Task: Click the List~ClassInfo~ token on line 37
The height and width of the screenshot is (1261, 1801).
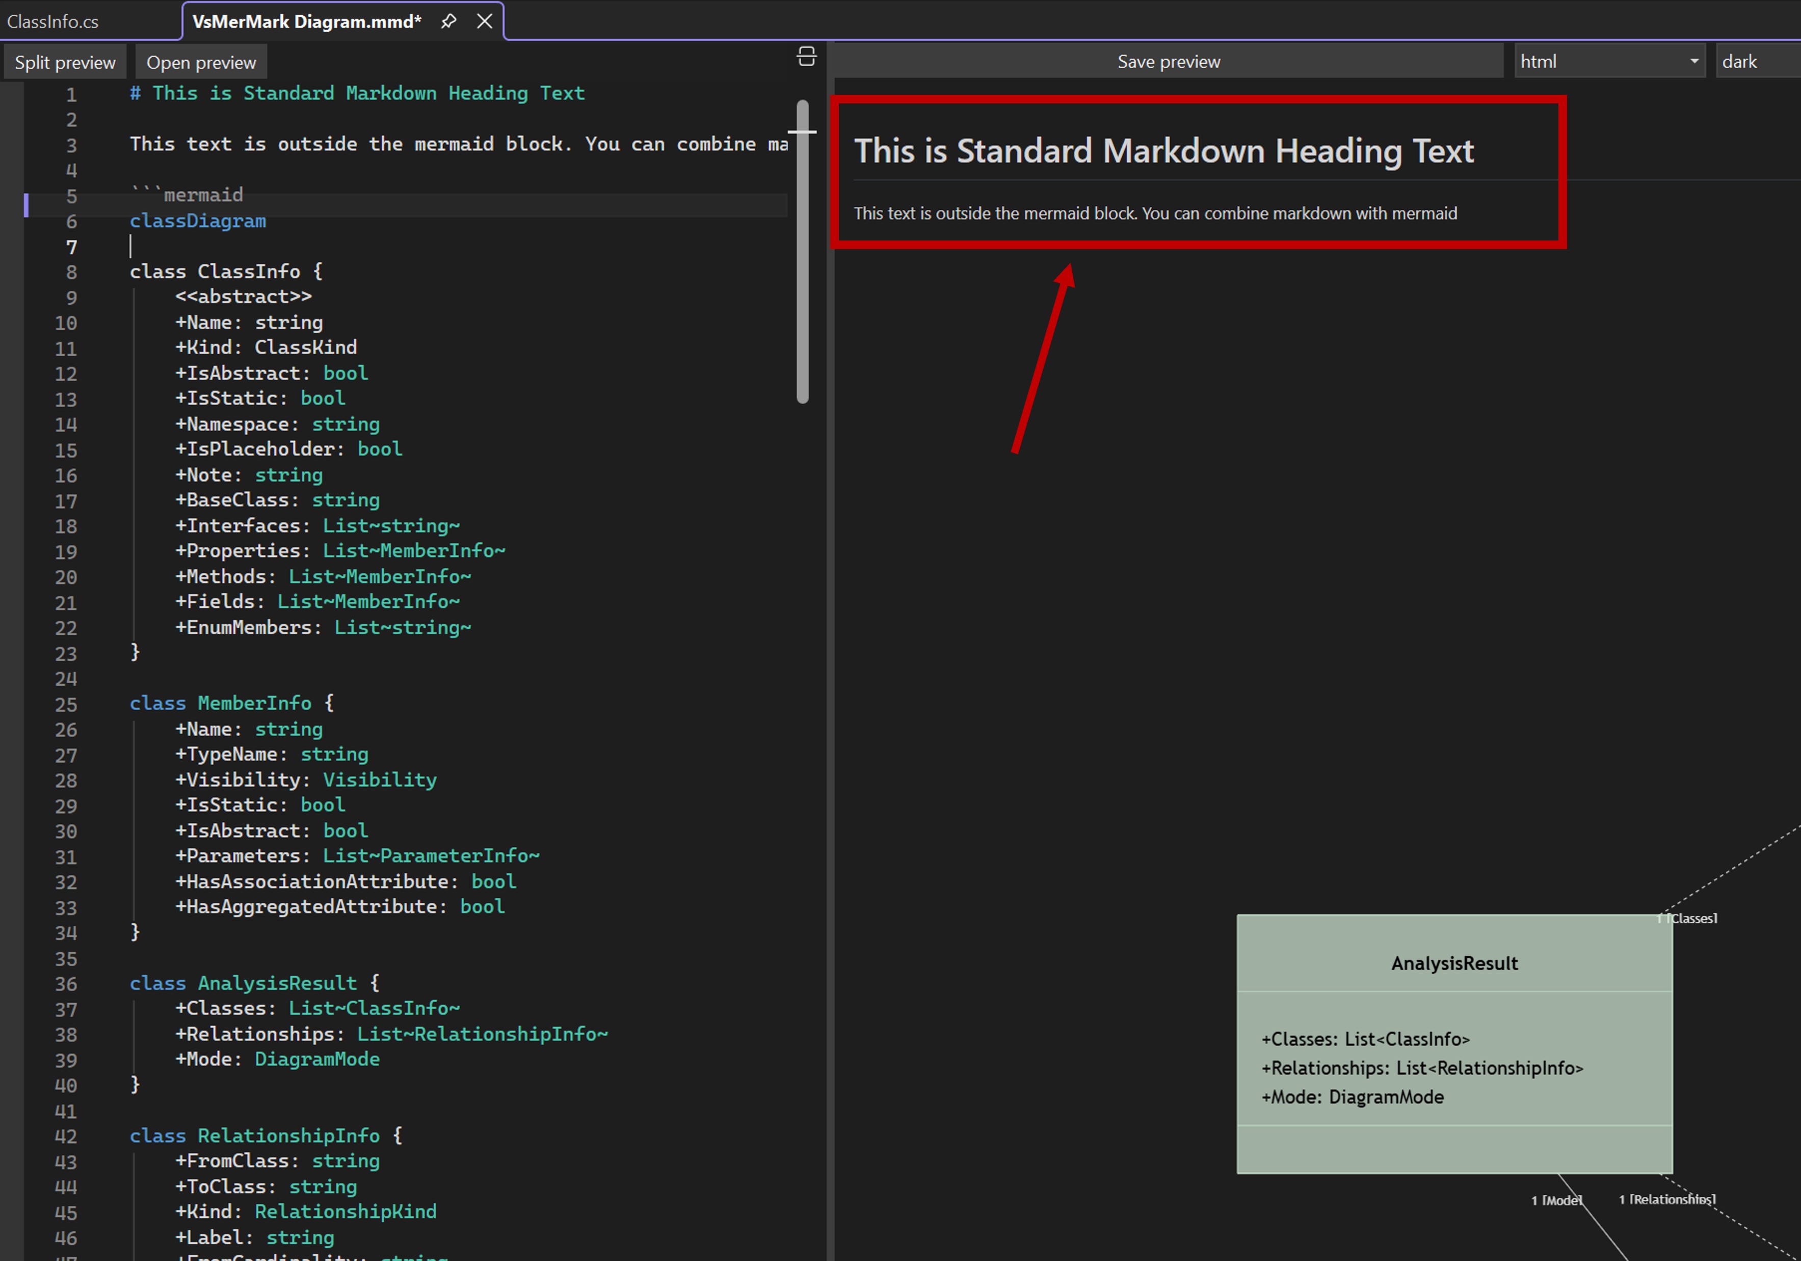Action: [x=374, y=1008]
